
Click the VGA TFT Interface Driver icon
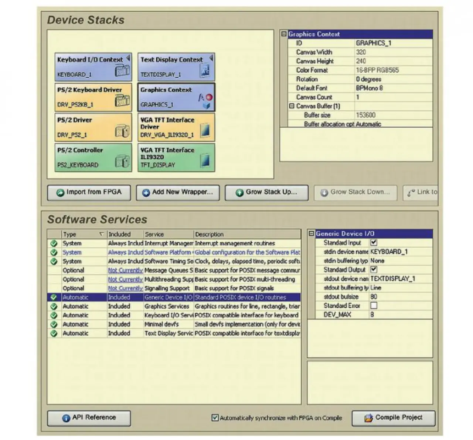coord(205,130)
